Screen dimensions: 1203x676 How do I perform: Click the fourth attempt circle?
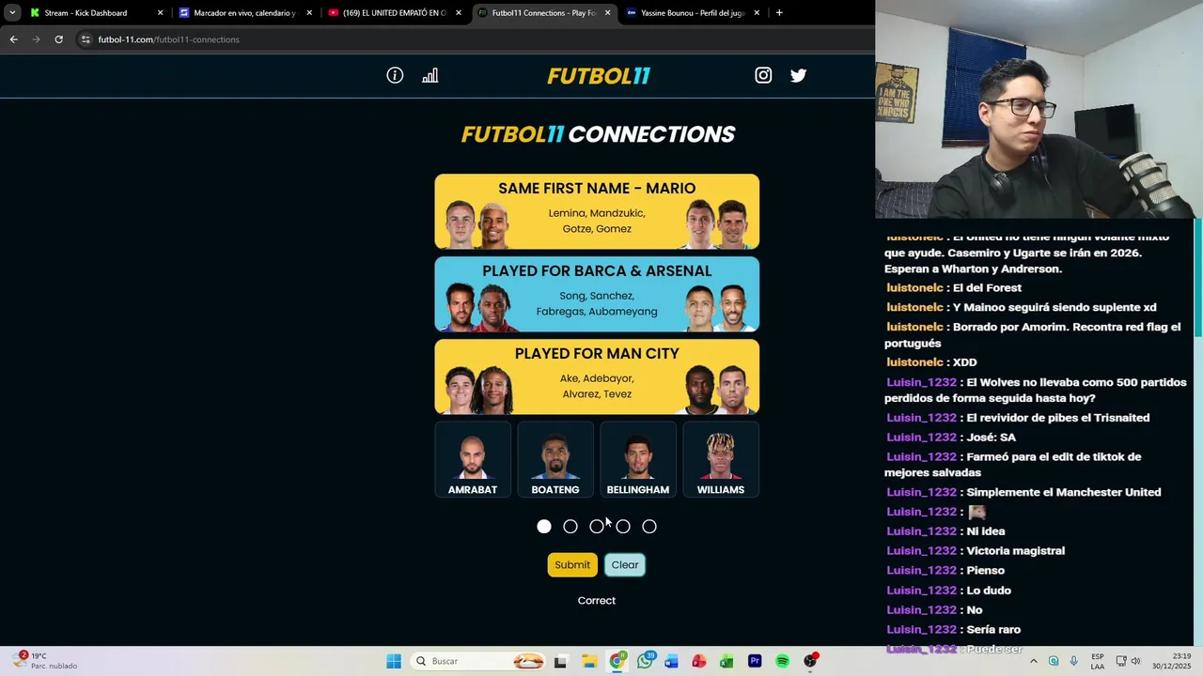pyautogui.click(x=623, y=527)
